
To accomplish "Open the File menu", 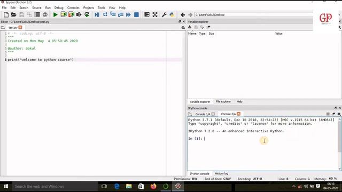I will coord(4,7).
